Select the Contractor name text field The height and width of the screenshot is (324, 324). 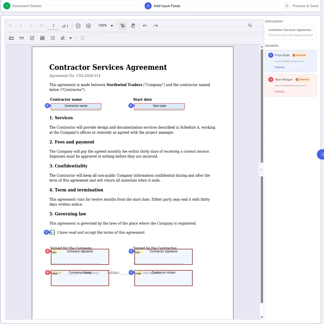pos(76,106)
